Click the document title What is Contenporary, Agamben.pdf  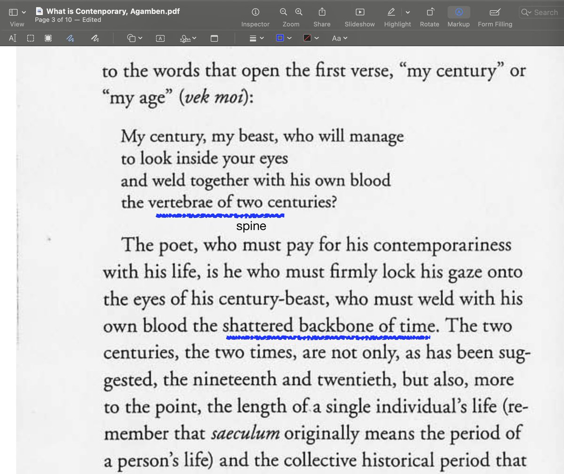(x=113, y=11)
